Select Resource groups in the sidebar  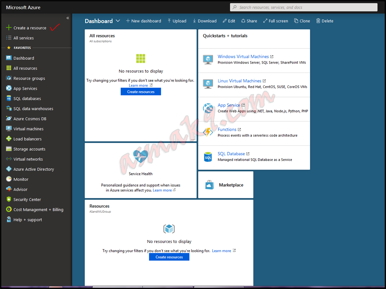[x=9, y=78]
